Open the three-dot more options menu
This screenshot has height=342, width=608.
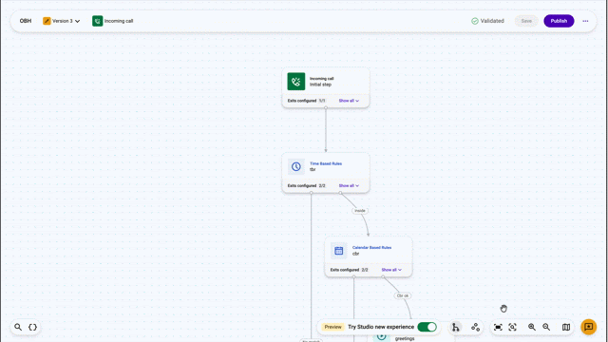(585, 21)
